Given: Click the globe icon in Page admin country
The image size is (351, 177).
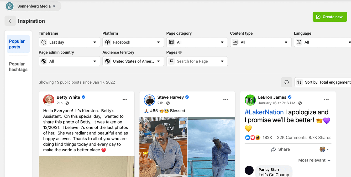Looking at the screenshot, I should (44, 61).
